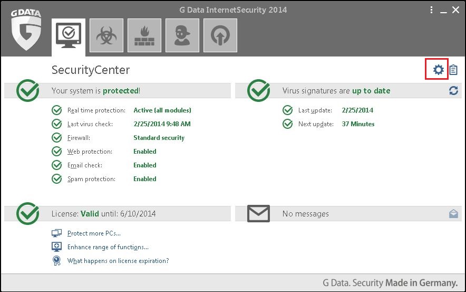Click the 37 Minutes value

tap(358, 124)
